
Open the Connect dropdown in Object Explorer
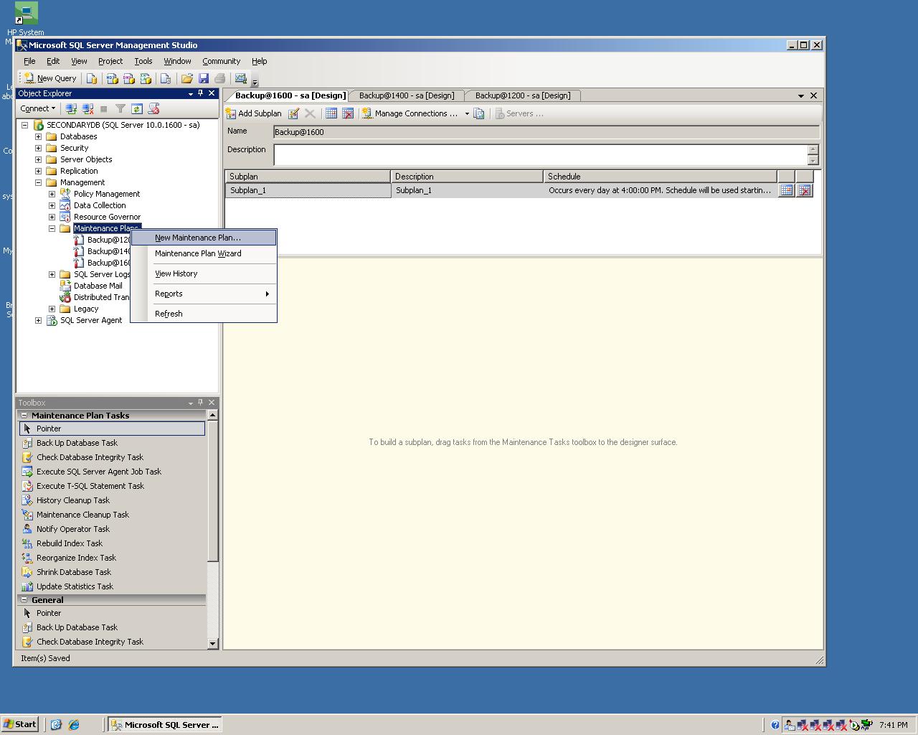point(38,108)
